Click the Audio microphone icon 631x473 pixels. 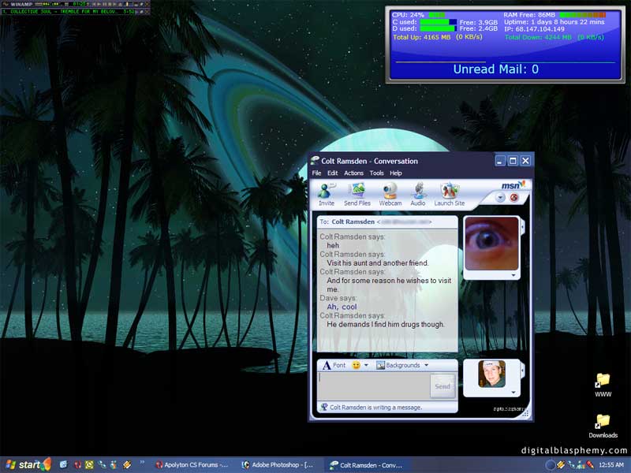pyautogui.click(x=418, y=192)
